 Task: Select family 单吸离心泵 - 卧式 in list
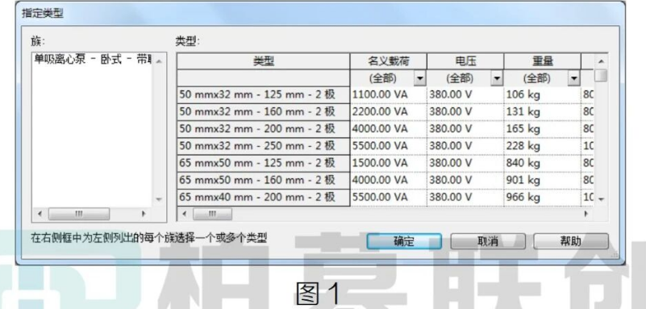pos(92,61)
